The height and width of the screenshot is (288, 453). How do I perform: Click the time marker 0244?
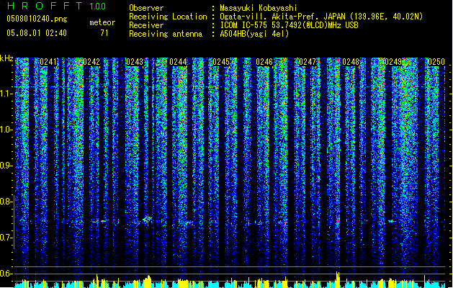(x=178, y=62)
